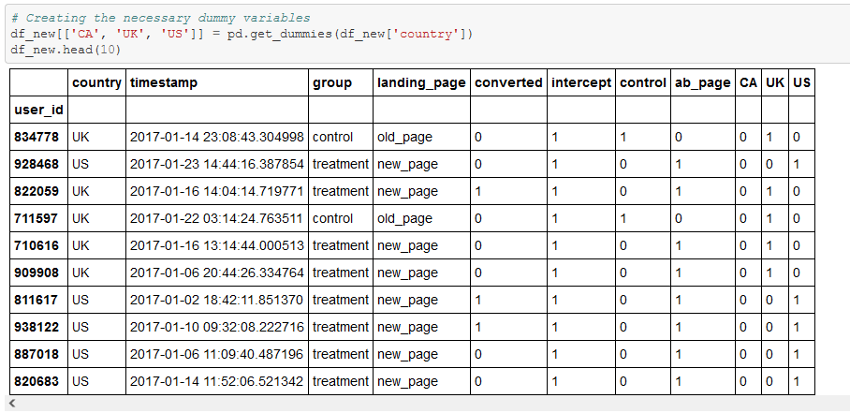Select row index 710616
This screenshot has width=850, height=413.
pyautogui.click(x=36, y=245)
